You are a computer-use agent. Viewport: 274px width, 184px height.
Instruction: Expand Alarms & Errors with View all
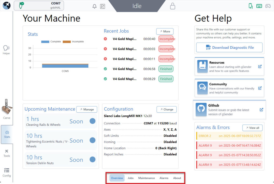click(x=252, y=128)
